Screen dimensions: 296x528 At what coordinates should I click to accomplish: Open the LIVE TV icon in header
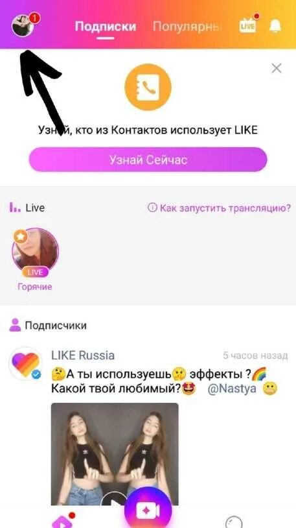(x=247, y=25)
